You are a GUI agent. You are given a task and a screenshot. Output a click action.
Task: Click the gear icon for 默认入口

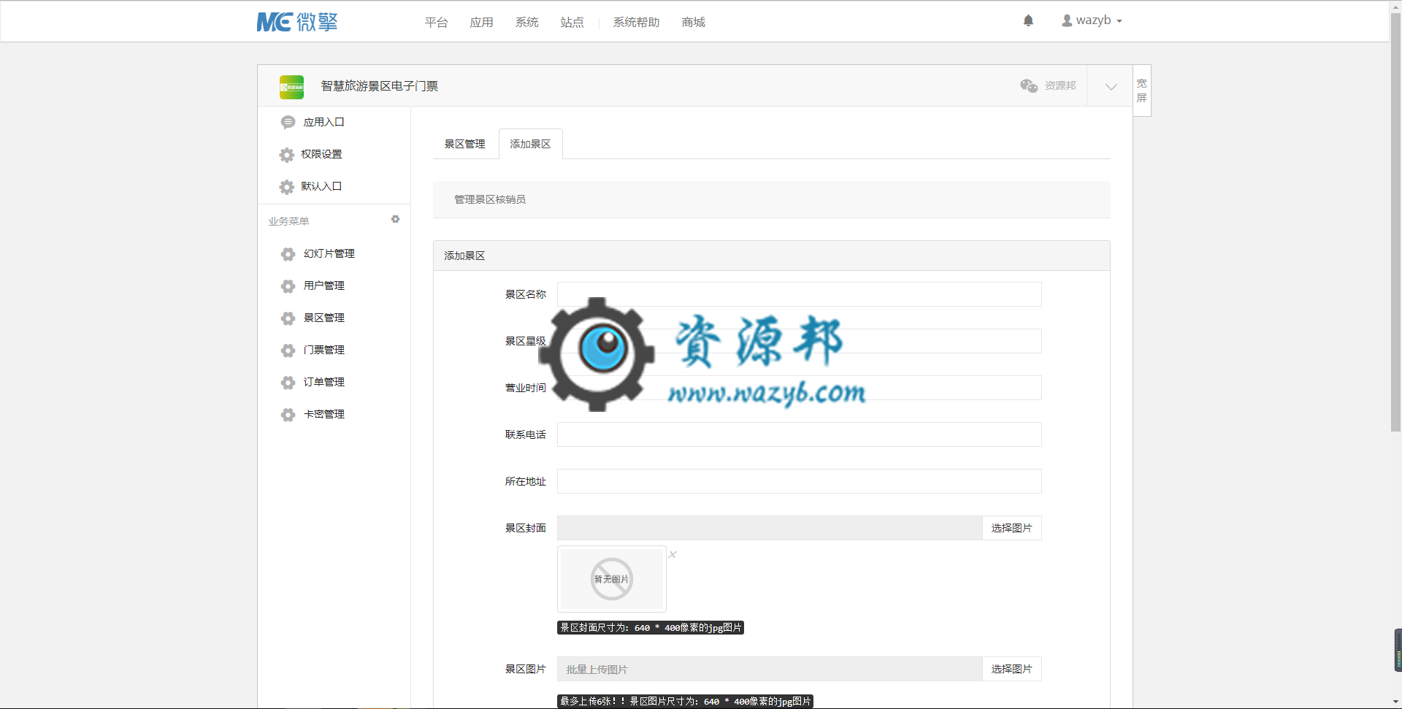[x=287, y=187]
